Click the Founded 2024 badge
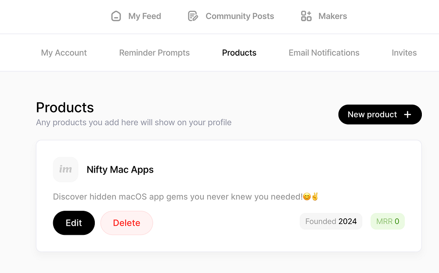The width and height of the screenshot is (439, 273). tap(331, 221)
